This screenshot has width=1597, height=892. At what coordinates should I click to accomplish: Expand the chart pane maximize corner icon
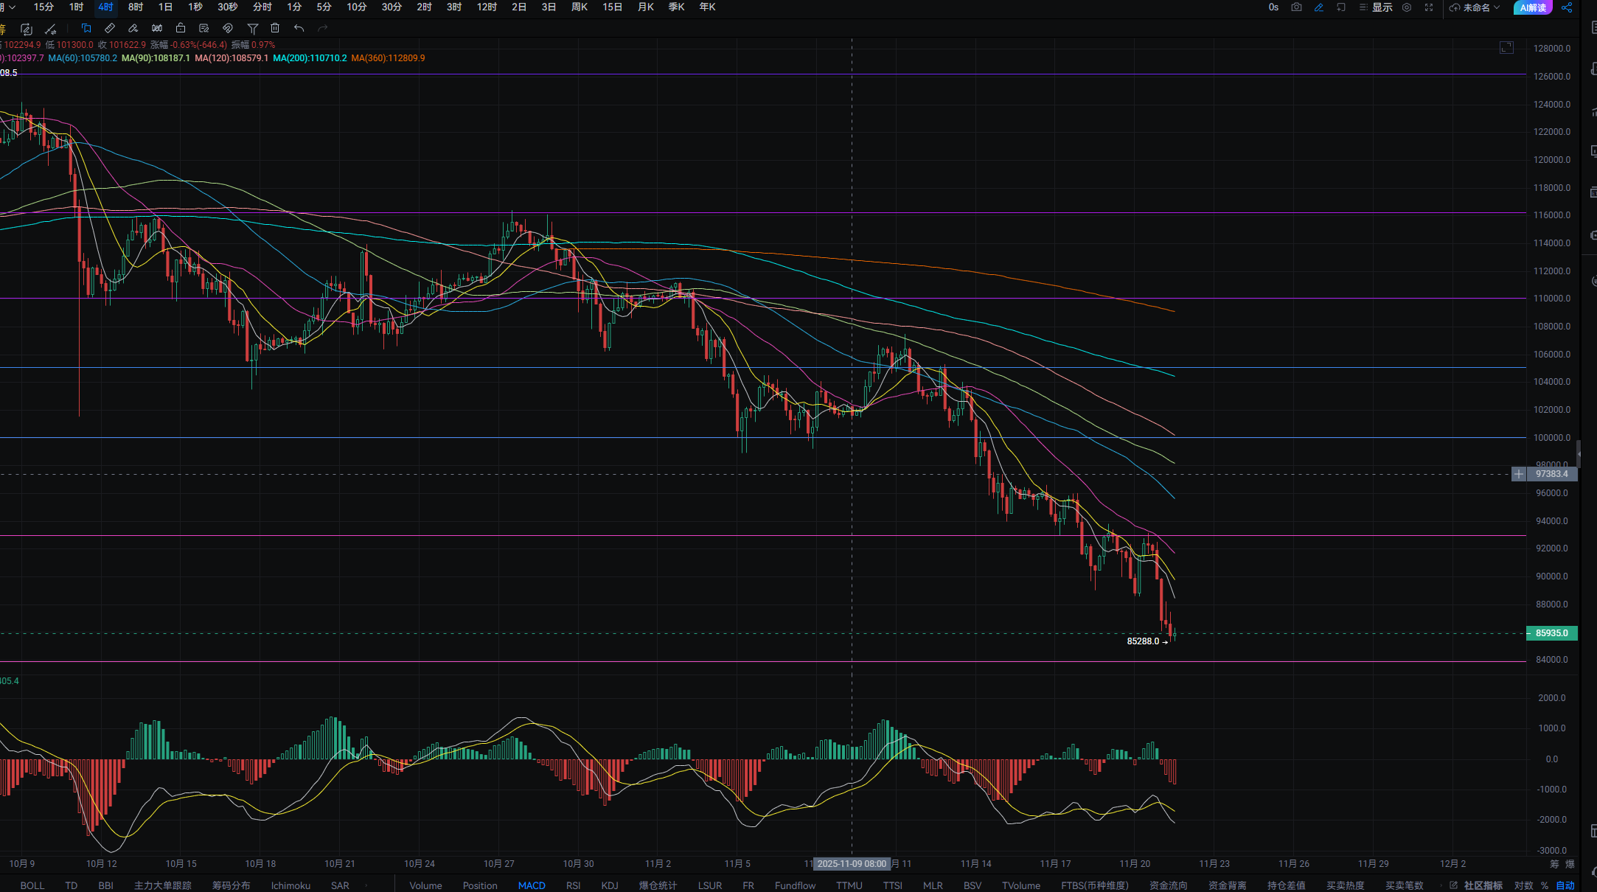coord(1506,48)
